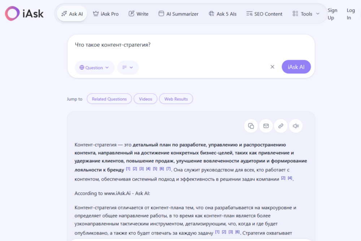The width and height of the screenshot is (361, 241).
Task: Copy the answer with the copy icon
Action: [x=251, y=126]
